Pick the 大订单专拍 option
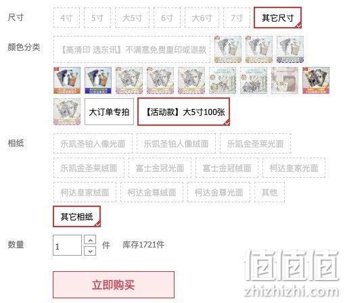 click(109, 112)
